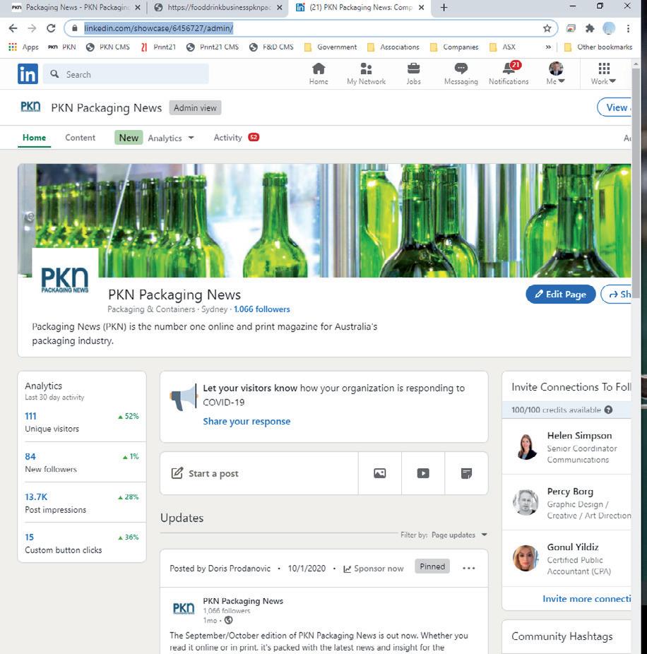Open the cast media icon in toolbar

[571, 28]
